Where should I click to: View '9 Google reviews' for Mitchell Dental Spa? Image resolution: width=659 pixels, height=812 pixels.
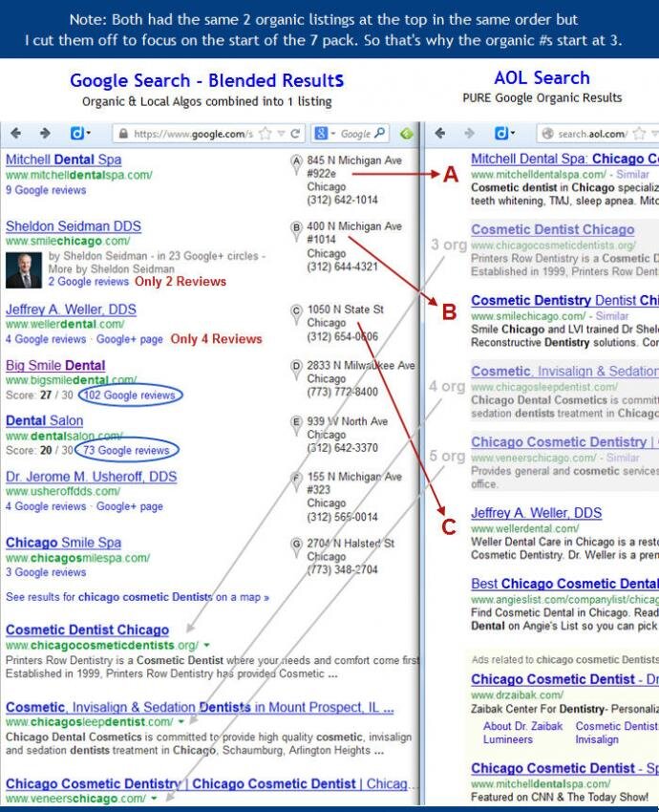pyautogui.click(x=46, y=190)
